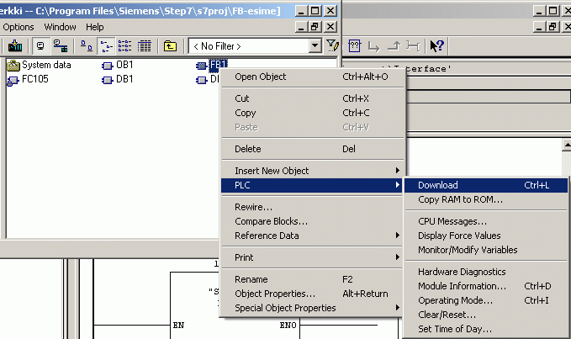The image size is (571, 339).
Task: Click the scroll up arrow in right window
Action: click(567, 145)
